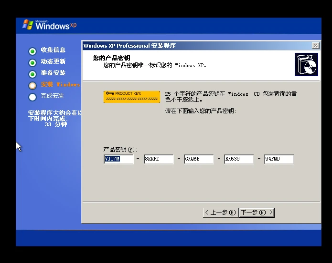The height and width of the screenshot is (263, 332).
Task: Click the yellow PRODUCT KEY sticker image
Action: [x=132, y=97]
